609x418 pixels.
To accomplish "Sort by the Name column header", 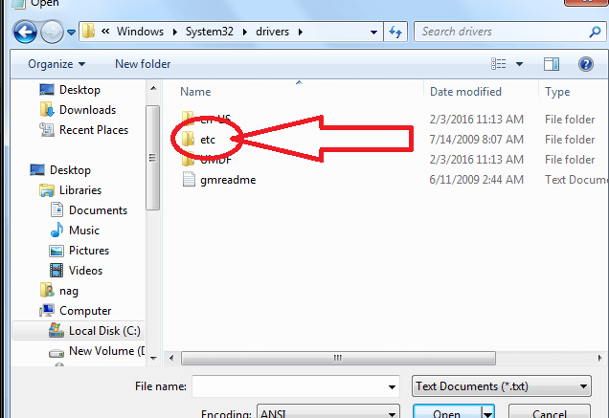I will 195,92.
